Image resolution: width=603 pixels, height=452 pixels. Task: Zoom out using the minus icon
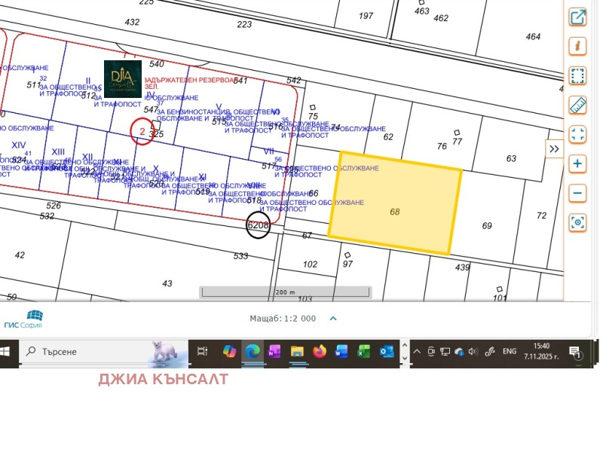point(577,193)
